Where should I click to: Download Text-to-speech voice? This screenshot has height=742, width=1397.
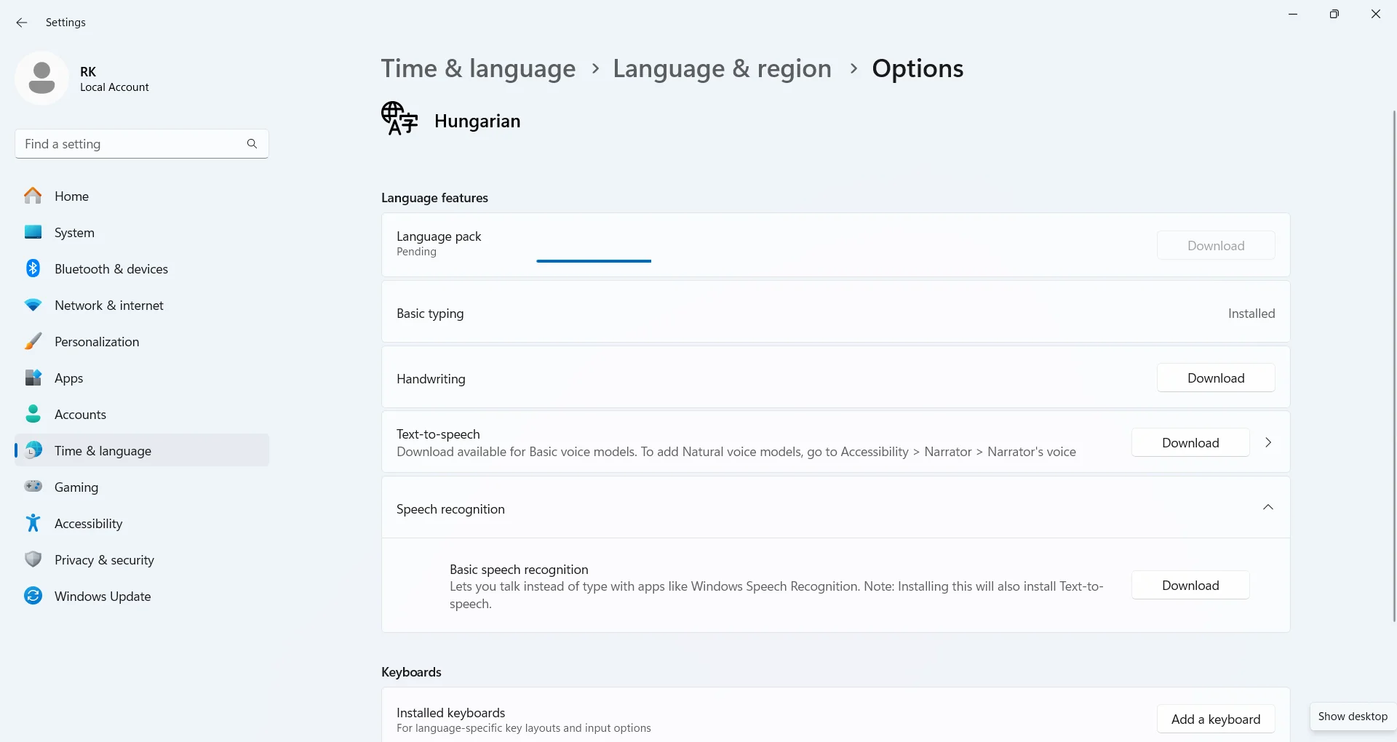1190,443
